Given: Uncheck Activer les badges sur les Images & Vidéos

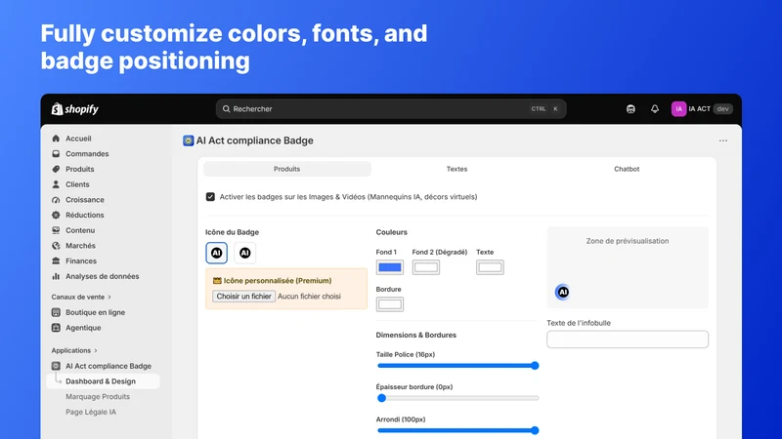Looking at the screenshot, I should tap(210, 197).
